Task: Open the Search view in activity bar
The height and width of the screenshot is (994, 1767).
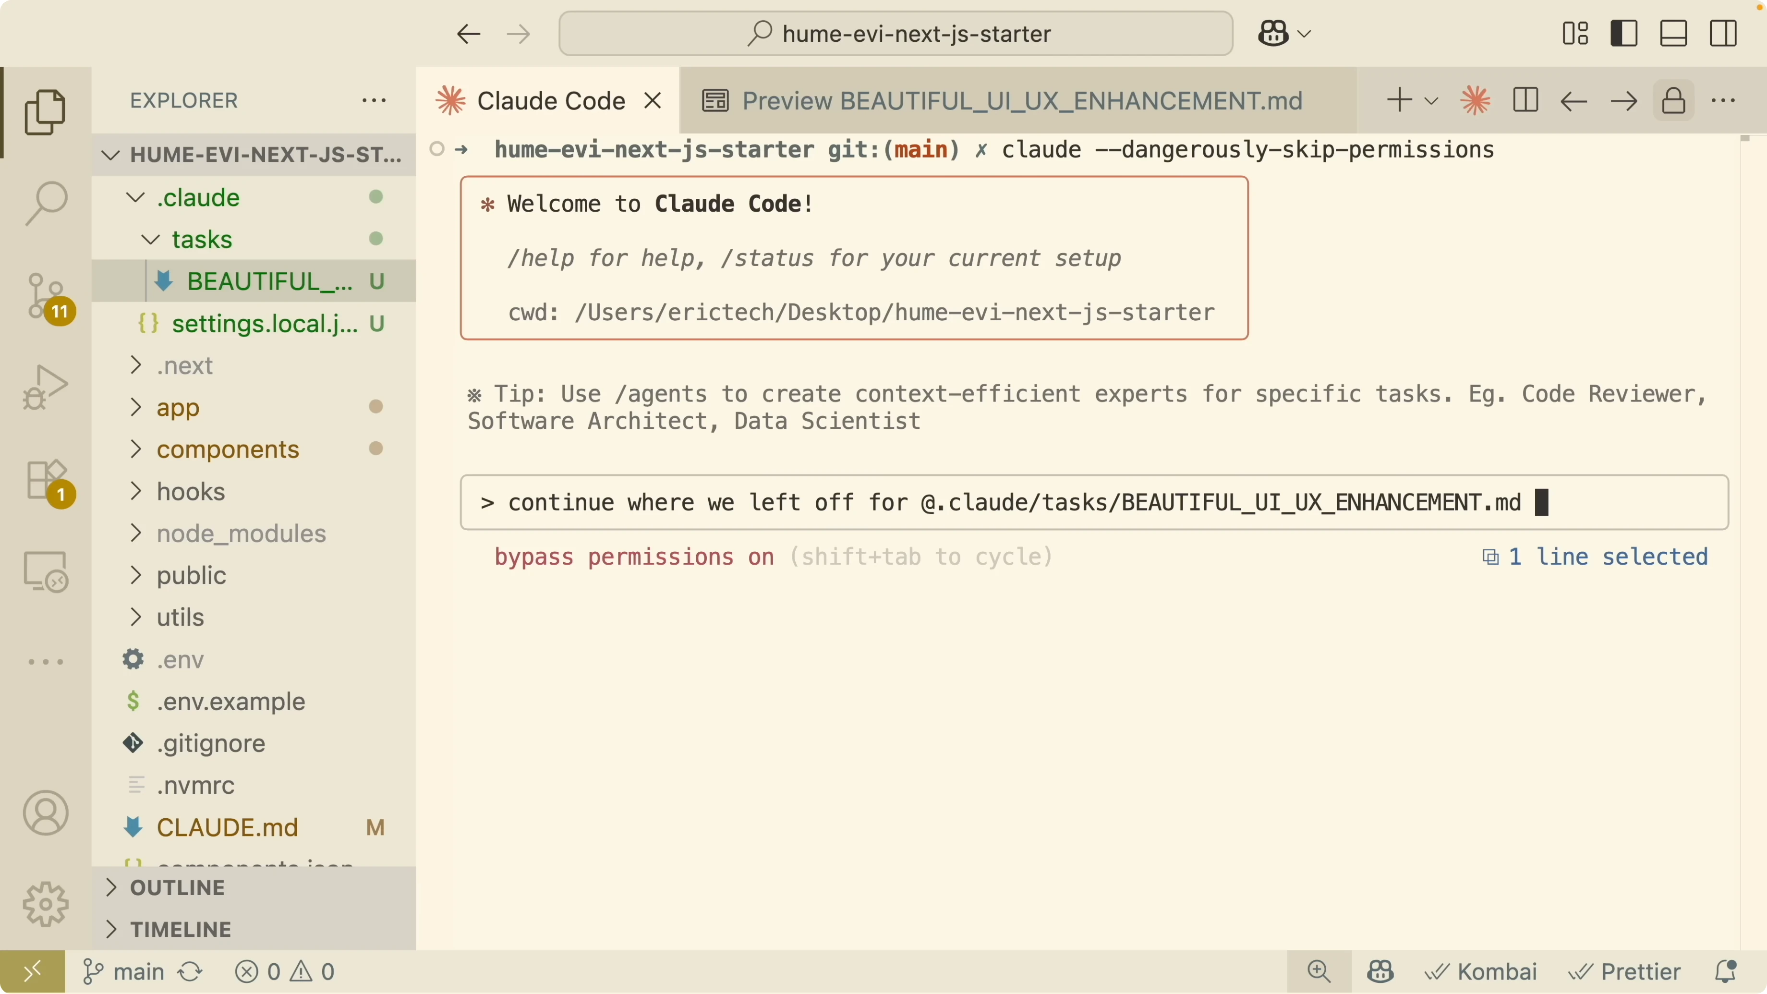Action: coord(46,203)
